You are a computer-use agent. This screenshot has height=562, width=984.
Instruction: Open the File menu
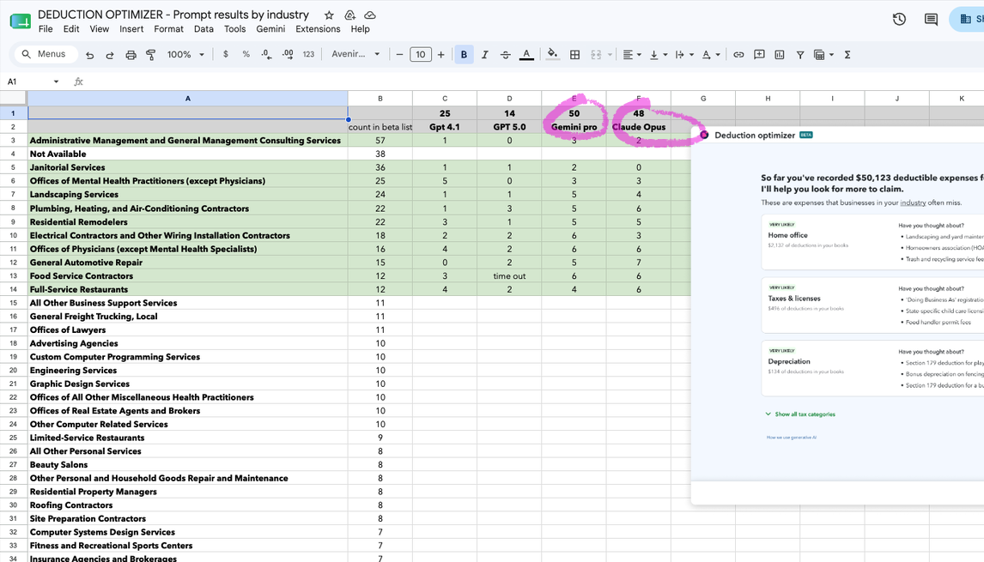(x=46, y=29)
